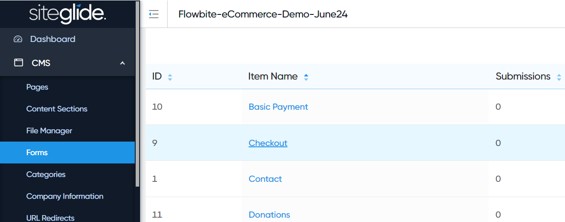
Task: Open the Donations form
Action: [269, 215]
